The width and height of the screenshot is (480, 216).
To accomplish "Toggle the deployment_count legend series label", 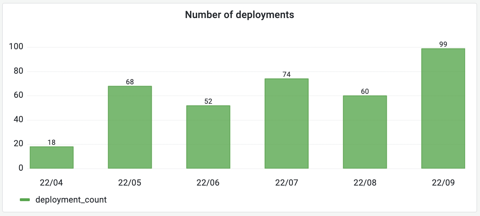I will pyautogui.click(x=71, y=200).
